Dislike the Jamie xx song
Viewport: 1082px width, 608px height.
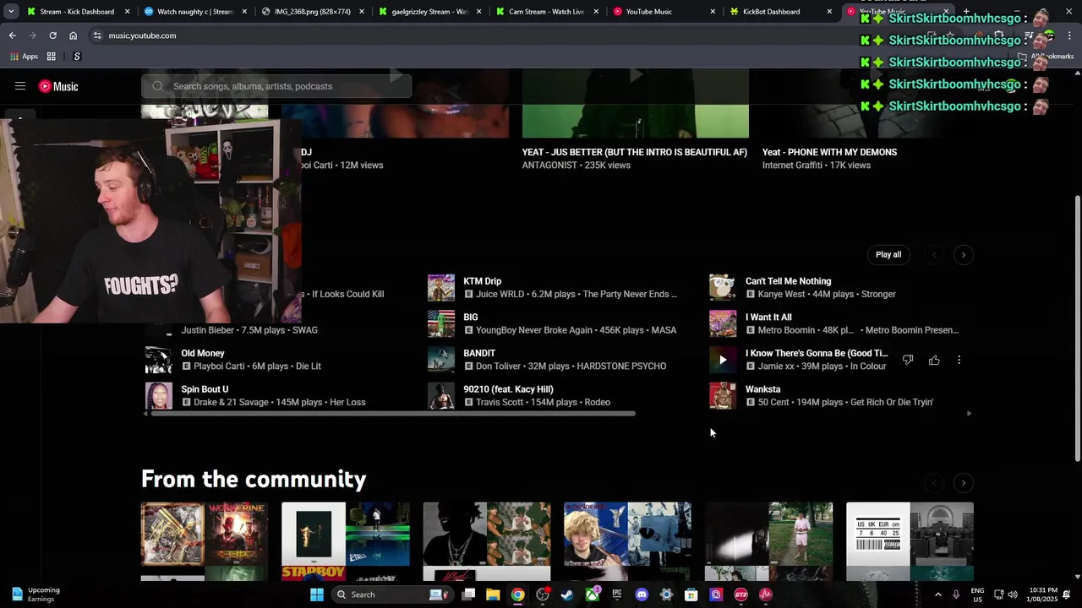[x=908, y=360]
